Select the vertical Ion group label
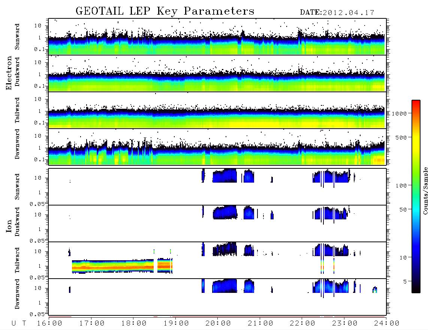This screenshot has height=330, width=428. point(9,226)
